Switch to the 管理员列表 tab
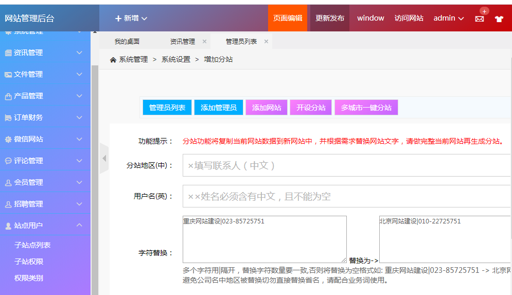This screenshot has width=512, height=295. [241, 42]
